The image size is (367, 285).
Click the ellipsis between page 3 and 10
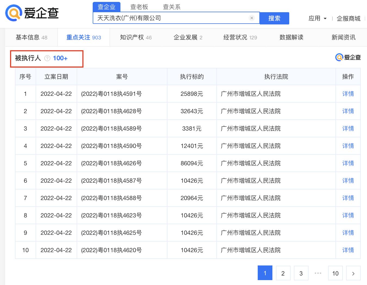click(318, 273)
